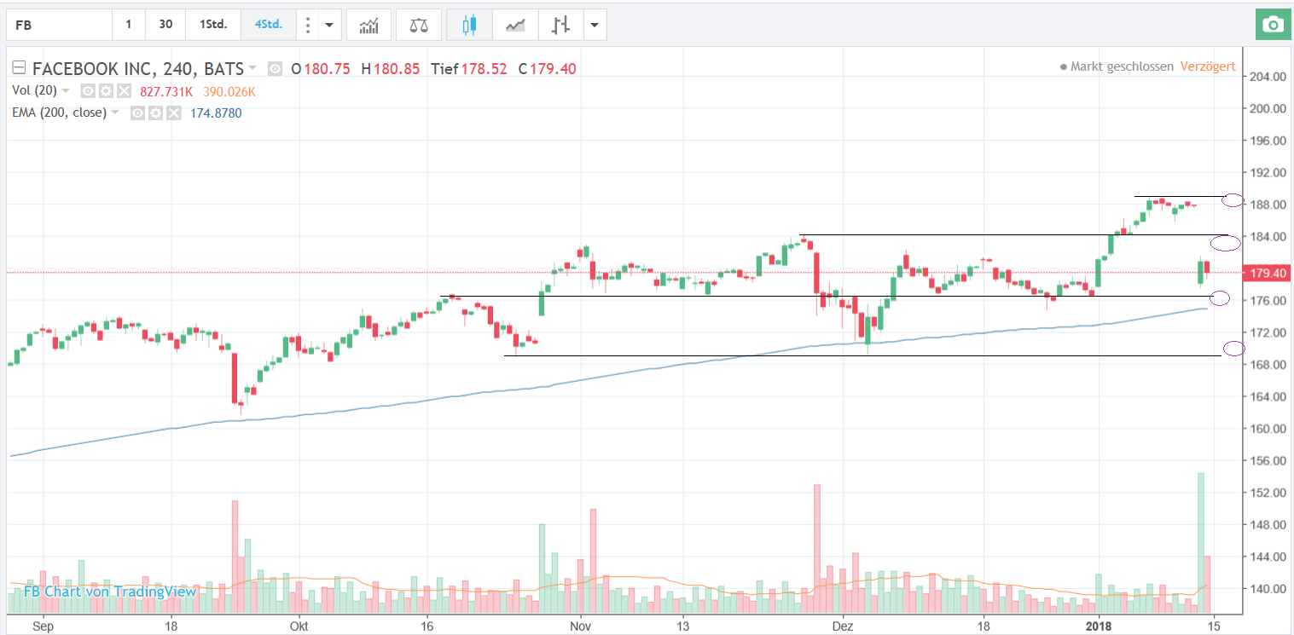Screen dimensions: 1294x635
Task: Remove the EMA (200, close) indicator
Action: point(174,112)
